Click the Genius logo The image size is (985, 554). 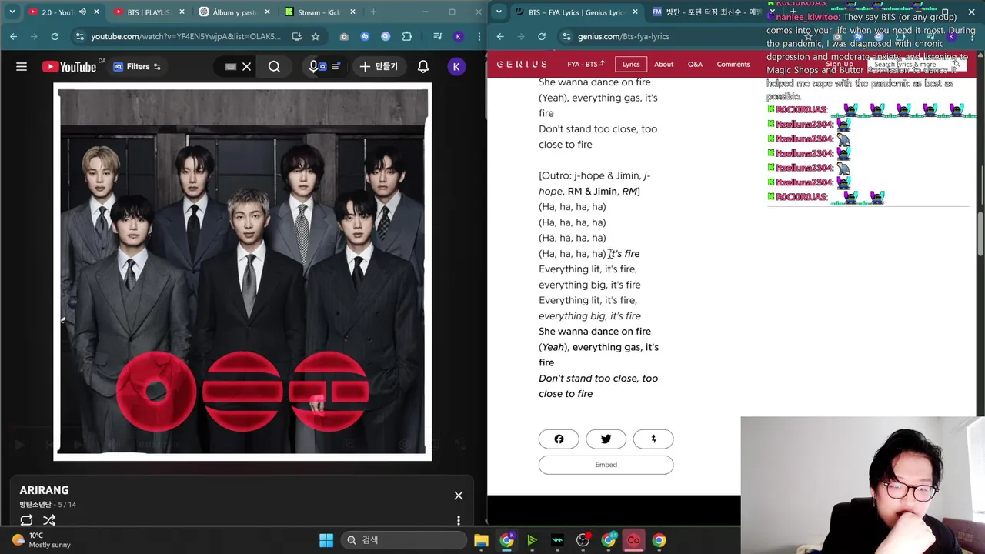pos(522,65)
